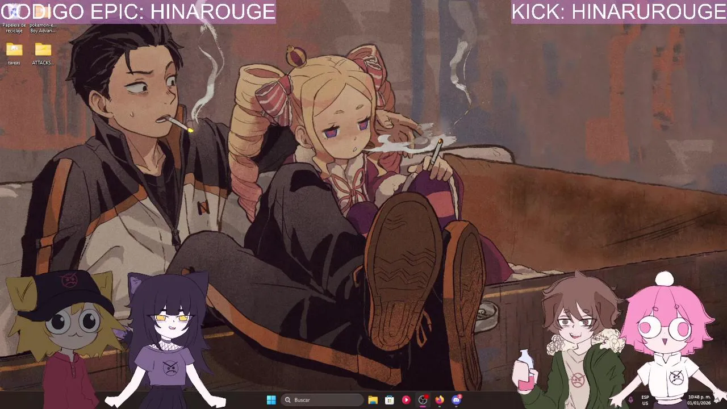This screenshot has height=409, width=727.
Task: Click the microphone icon in system tray
Action: point(630,400)
